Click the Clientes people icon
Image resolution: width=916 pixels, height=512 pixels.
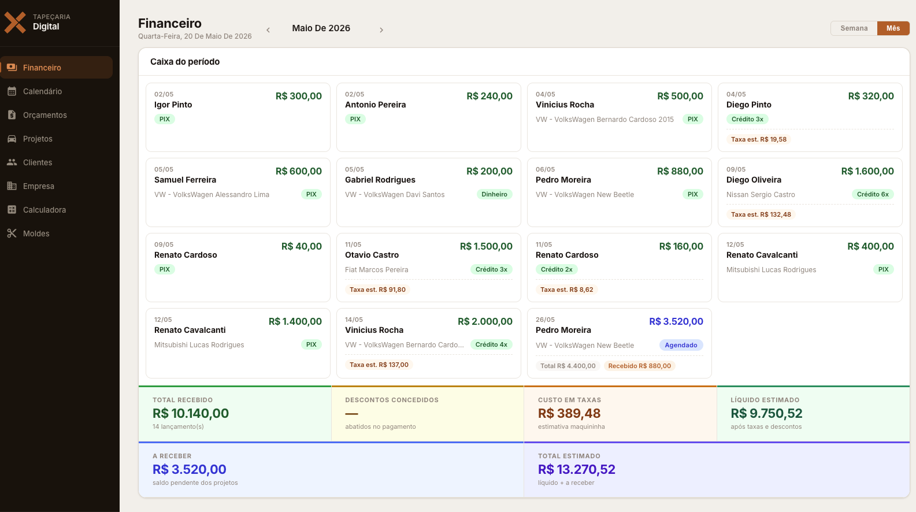pos(12,162)
